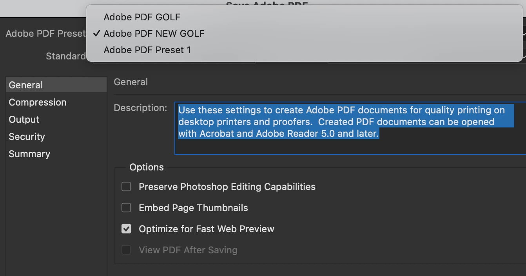Image resolution: width=526 pixels, height=276 pixels.
Task: Switch to the Compression section
Action: click(56, 102)
